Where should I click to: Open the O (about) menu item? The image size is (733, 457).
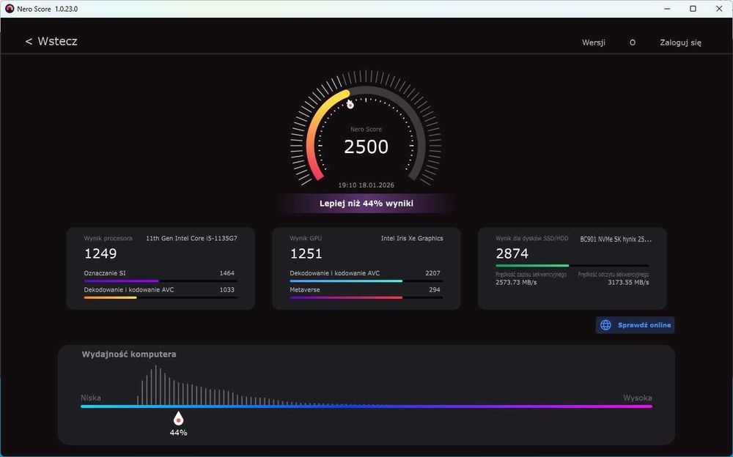632,42
